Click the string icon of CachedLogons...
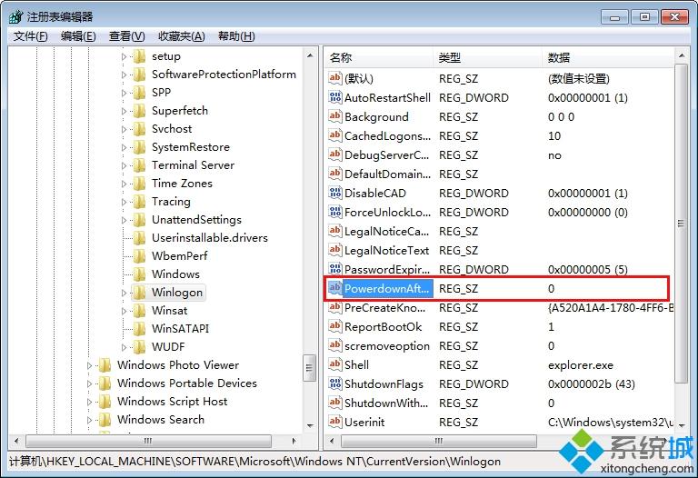 [x=334, y=135]
